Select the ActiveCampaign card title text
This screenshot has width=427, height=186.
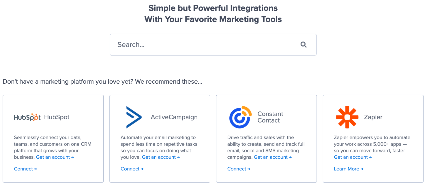tap(174, 117)
